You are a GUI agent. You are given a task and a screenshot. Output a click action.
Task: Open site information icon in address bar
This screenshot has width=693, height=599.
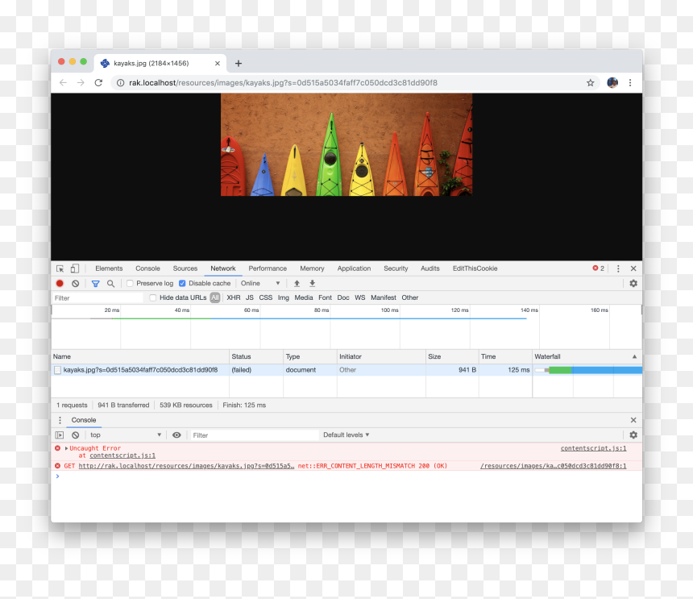coord(120,83)
